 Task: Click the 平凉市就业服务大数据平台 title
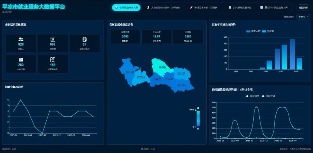[34, 7]
